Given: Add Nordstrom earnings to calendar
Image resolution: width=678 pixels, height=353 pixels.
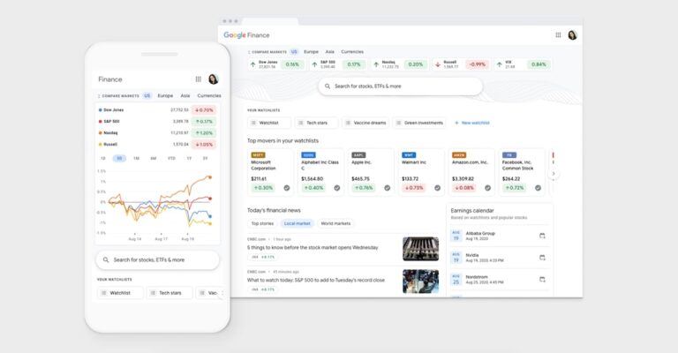Looking at the screenshot, I should click(x=542, y=280).
